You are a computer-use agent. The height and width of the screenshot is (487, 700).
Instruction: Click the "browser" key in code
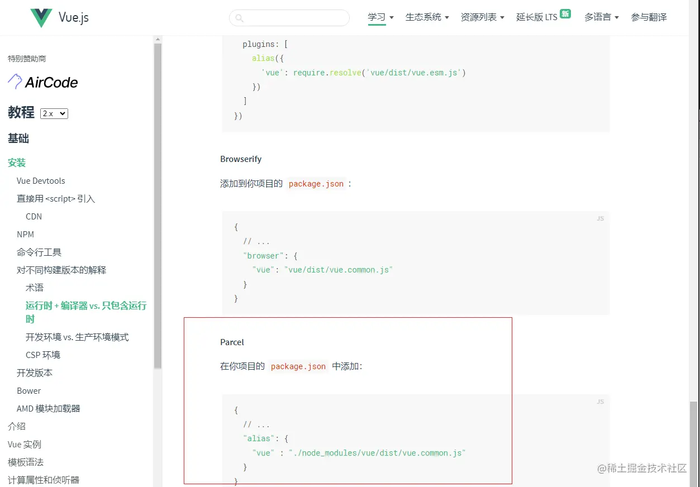click(x=264, y=256)
